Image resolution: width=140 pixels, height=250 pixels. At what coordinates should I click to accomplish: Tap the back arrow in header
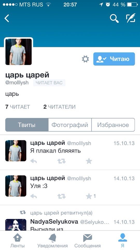tap(7, 18)
